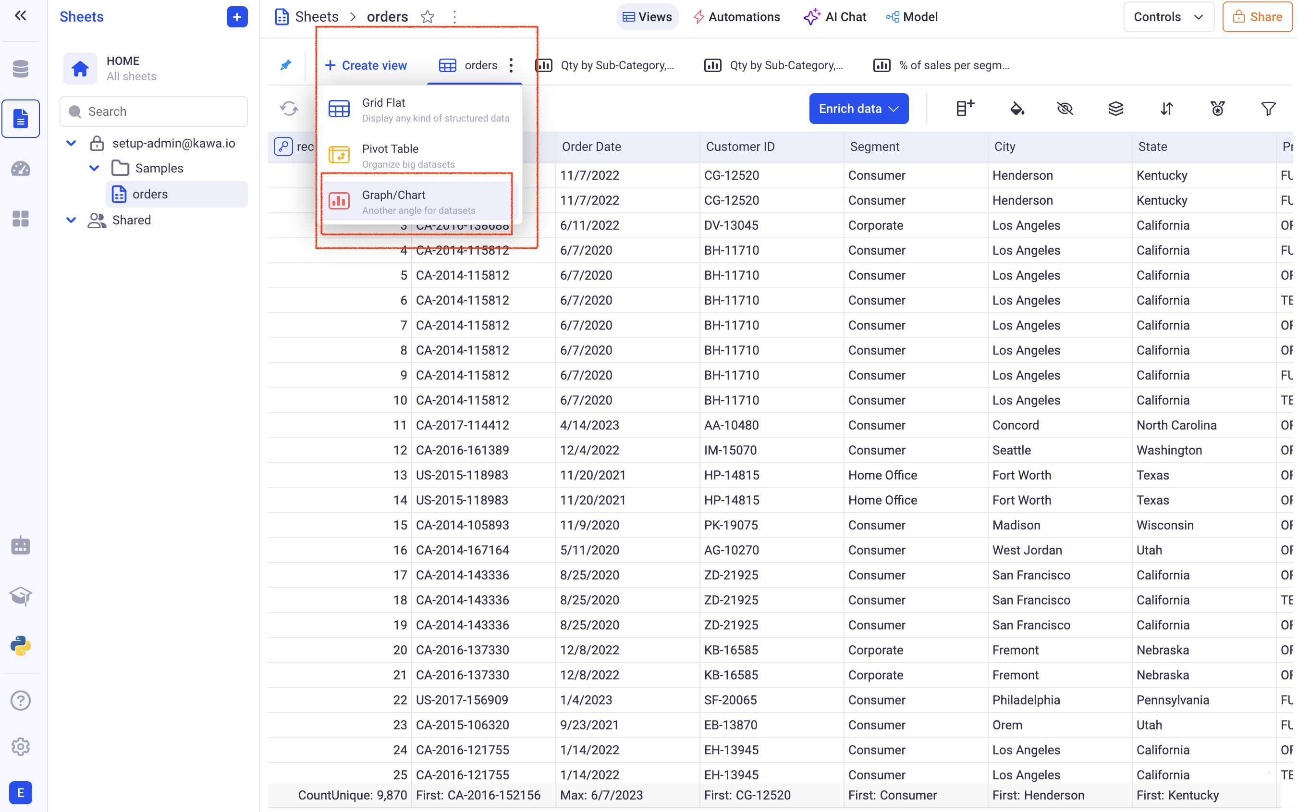Star the orders sheet as favorite
Viewport: 1298px width, 812px height.
point(427,17)
